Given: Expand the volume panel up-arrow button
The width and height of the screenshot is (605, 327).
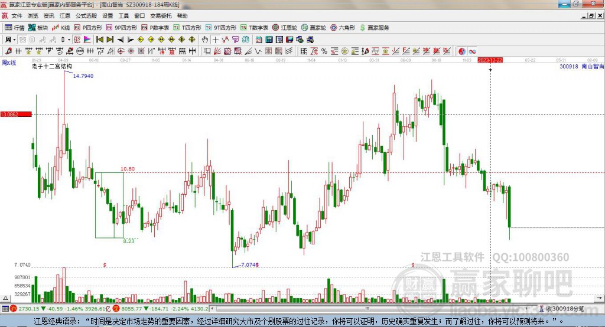Looking at the screenshot, I should 5,298.
